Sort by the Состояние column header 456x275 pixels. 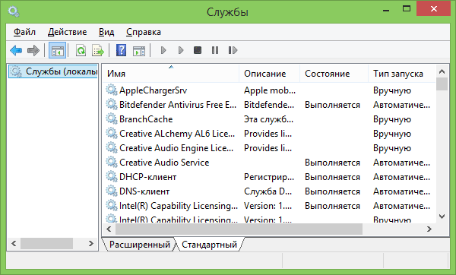(334, 74)
